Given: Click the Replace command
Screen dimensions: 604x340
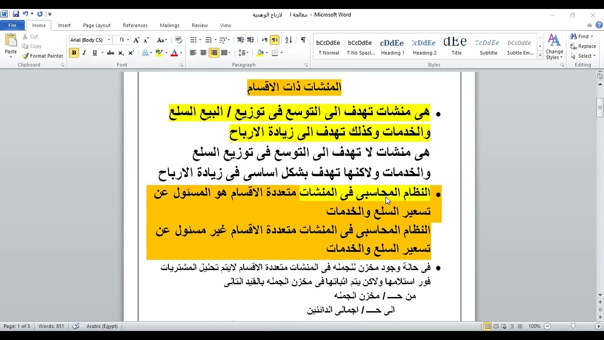Looking at the screenshot, I should [x=583, y=46].
